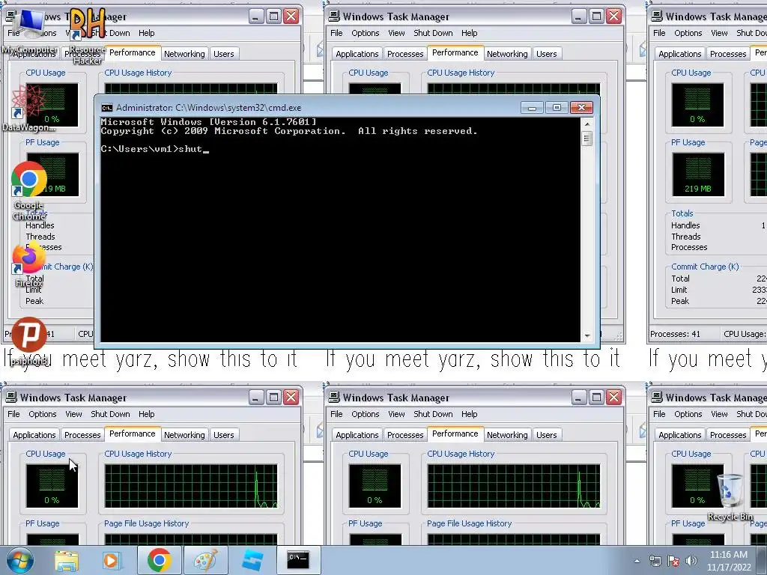The width and height of the screenshot is (767, 575).
Task: Click inside the command prompt at the 'shut' line
Action: (x=154, y=149)
